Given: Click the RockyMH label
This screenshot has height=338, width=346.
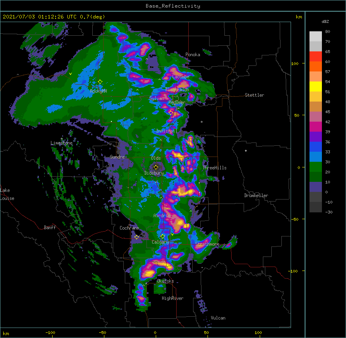Looking at the screenshot, I should (x=98, y=91).
